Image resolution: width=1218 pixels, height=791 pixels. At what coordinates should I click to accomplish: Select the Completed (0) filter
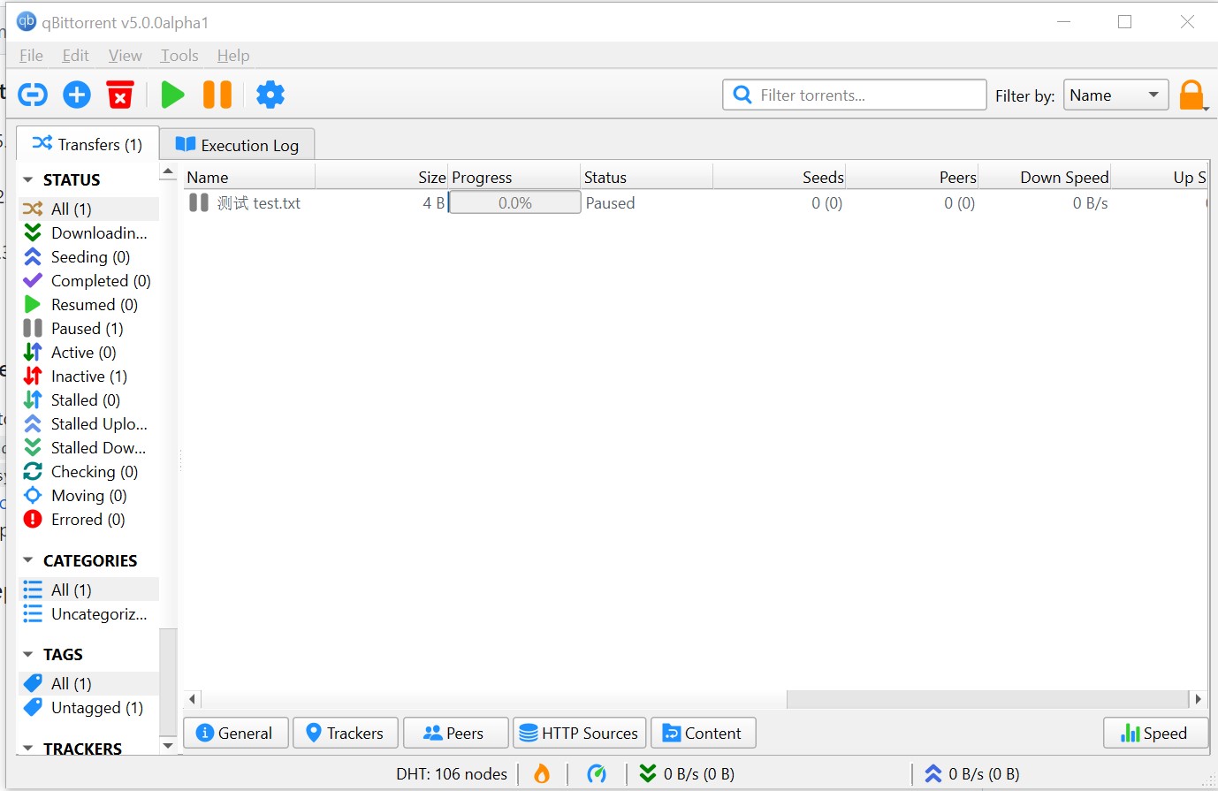pyautogui.click(x=88, y=281)
